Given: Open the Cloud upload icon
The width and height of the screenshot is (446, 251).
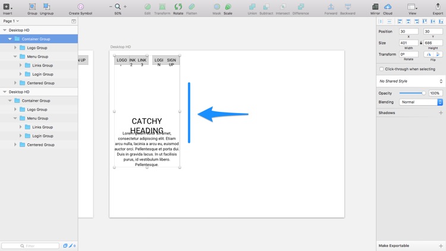Looking at the screenshot, I should 388,7.
